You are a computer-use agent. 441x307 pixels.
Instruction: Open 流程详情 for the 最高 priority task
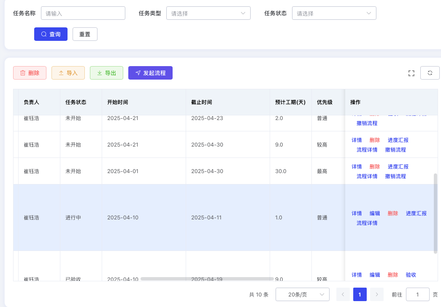(x=367, y=176)
